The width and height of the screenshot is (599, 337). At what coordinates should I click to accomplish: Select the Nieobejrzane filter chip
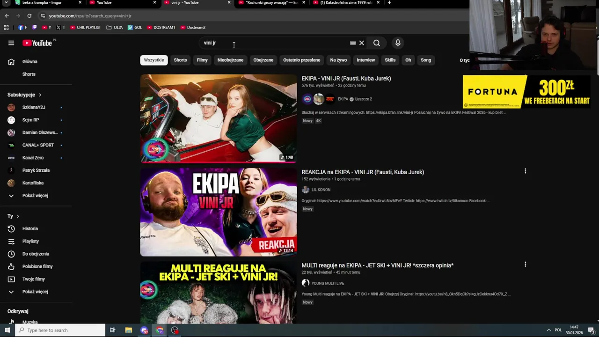[230, 60]
